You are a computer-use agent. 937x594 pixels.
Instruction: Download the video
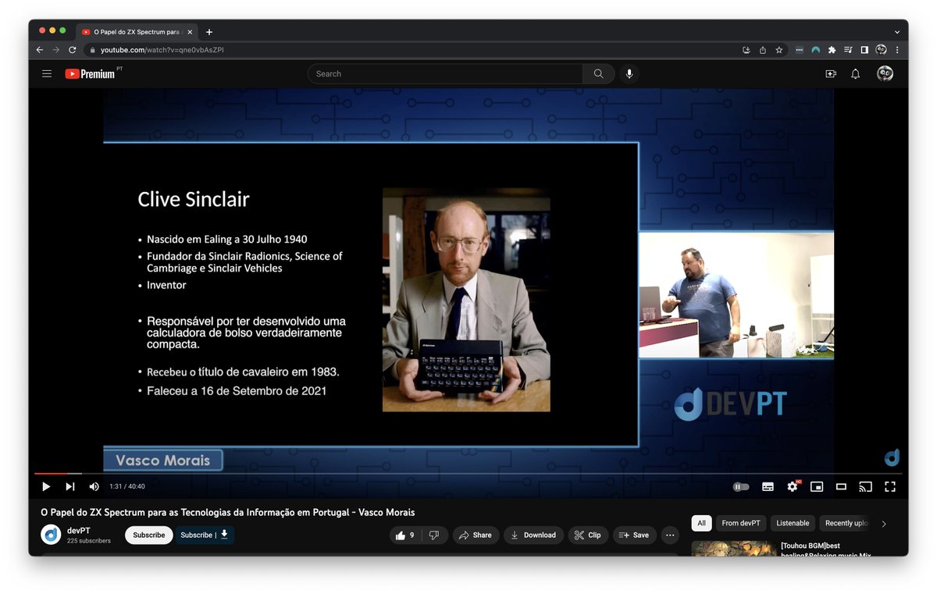click(x=533, y=535)
